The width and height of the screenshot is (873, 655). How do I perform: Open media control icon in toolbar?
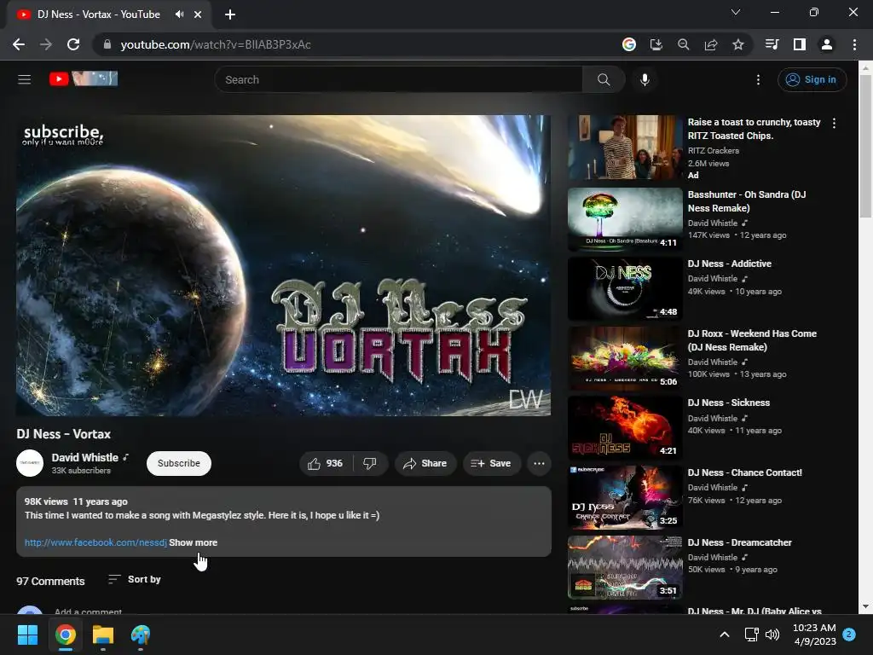[772, 44]
